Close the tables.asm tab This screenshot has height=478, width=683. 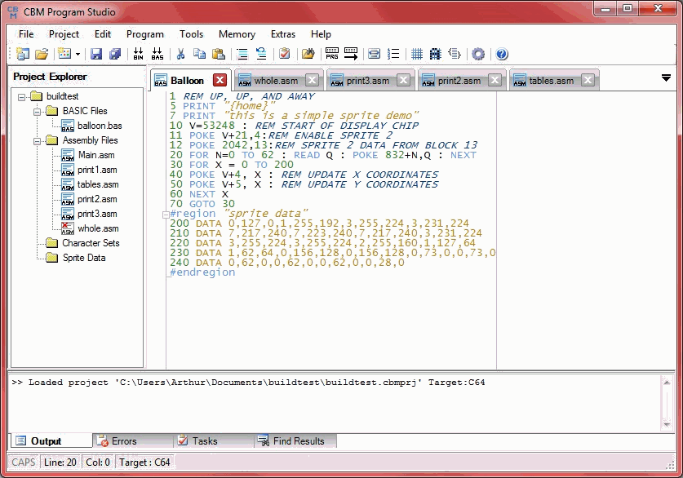point(588,80)
